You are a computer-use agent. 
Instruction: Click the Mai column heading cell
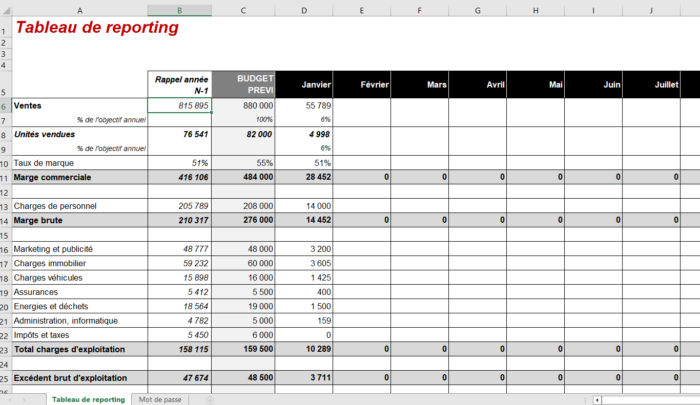536,84
